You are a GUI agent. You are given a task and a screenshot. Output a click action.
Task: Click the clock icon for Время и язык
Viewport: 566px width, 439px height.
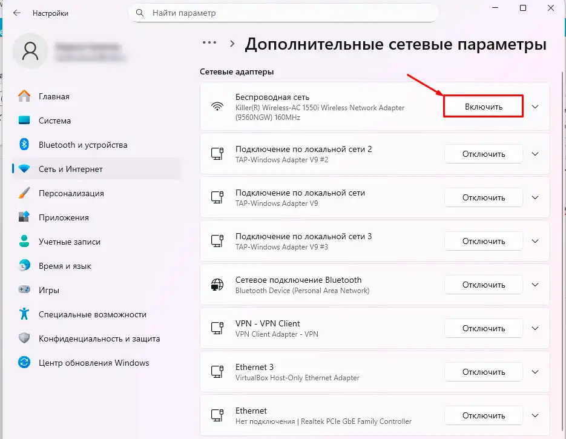24,266
